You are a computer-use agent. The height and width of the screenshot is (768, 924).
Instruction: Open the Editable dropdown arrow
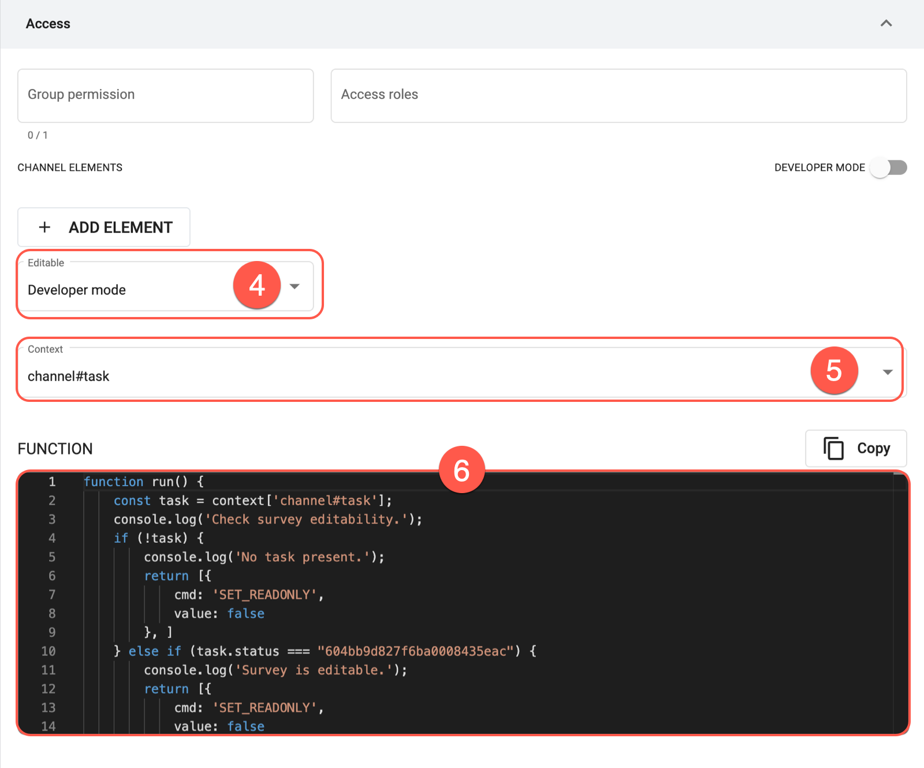click(295, 286)
